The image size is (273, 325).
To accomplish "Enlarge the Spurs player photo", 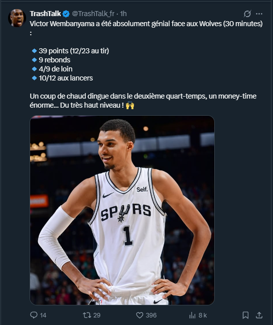I will tap(122, 210).
